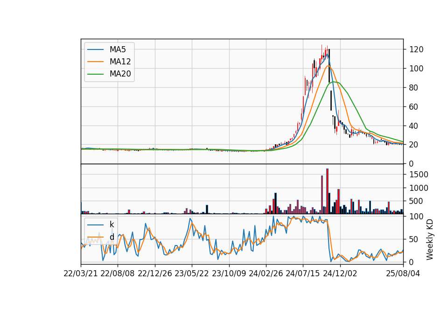Viewport: 448px width, 322px height.
Task: Click the price axis value 40
Action: tap(414, 126)
